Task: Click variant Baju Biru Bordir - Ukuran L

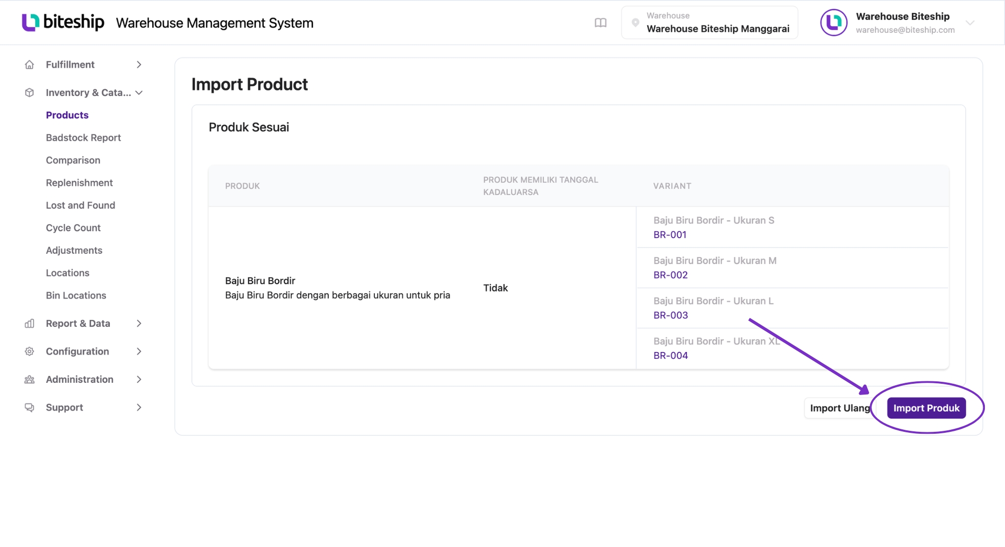Action: click(714, 301)
